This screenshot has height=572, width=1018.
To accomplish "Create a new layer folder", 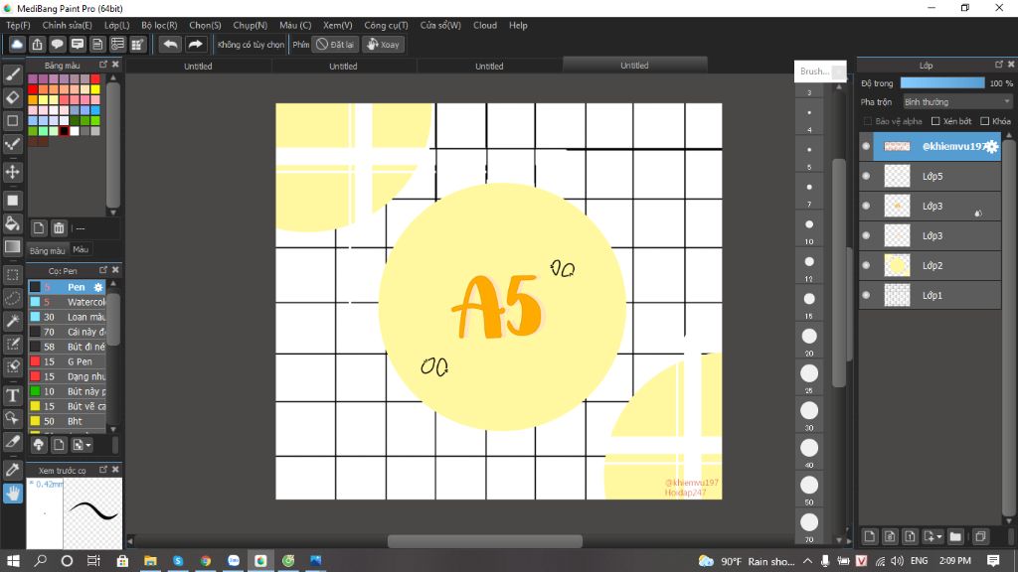I will click(x=955, y=536).
